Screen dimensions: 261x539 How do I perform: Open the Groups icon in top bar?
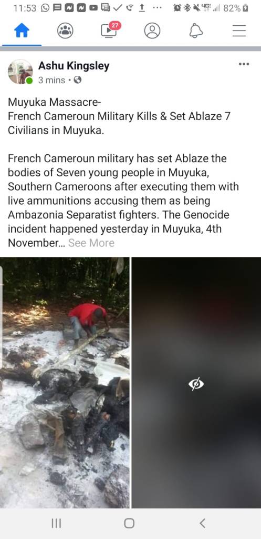[65, 31]
